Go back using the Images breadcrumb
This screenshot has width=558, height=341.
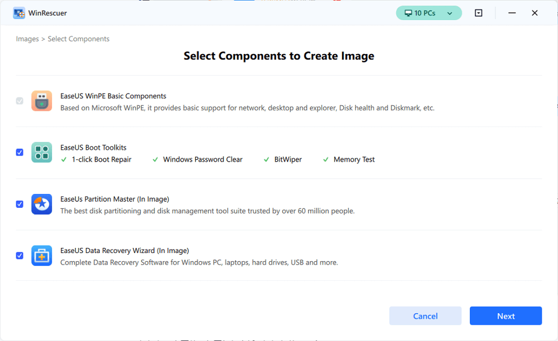[x=27, y=38]
